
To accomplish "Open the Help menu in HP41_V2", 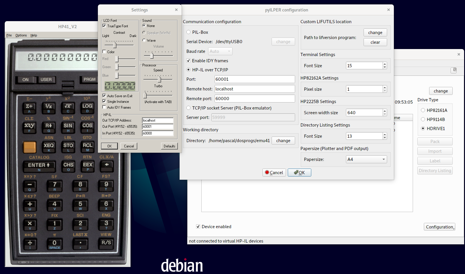I will (x=34, y=35).
